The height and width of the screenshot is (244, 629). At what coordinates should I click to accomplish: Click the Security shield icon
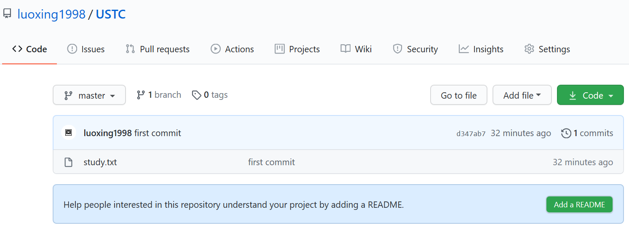click(x=397, y=49)
